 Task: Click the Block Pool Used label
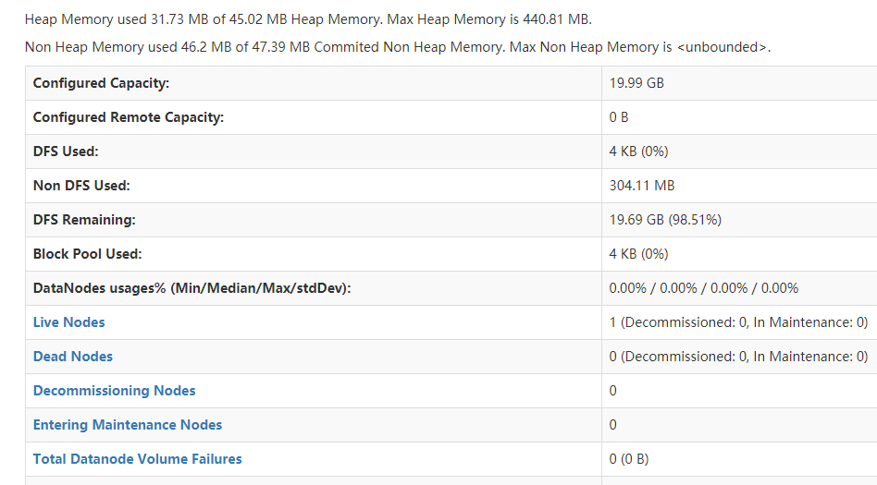(x=88, y=254)
